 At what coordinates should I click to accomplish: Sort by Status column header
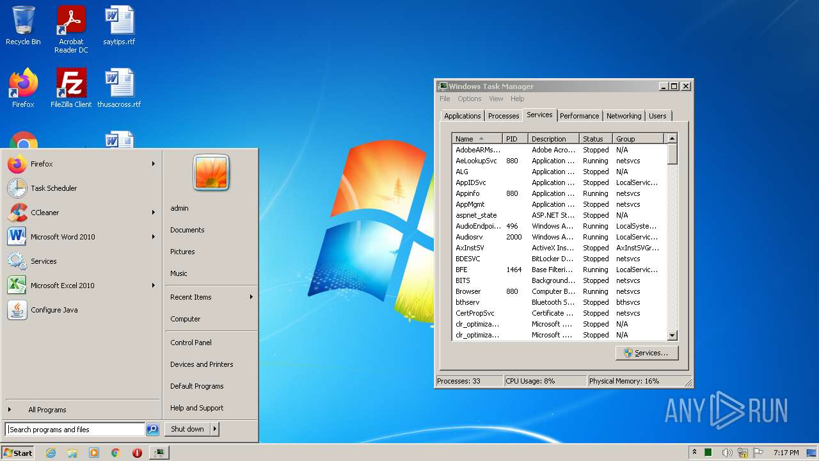tap(596, 138)
